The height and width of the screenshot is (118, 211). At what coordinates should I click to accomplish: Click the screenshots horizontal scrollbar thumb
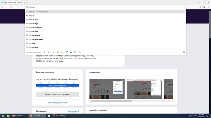(111, 101)
